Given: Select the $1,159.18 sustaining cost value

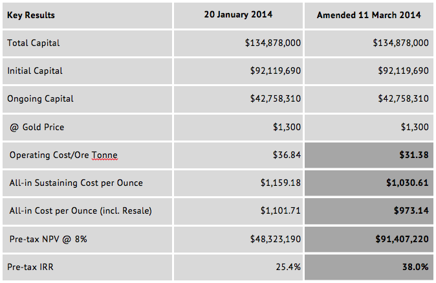Looking at the screenshot, I should pyautogui.click(x=280, y=183).
